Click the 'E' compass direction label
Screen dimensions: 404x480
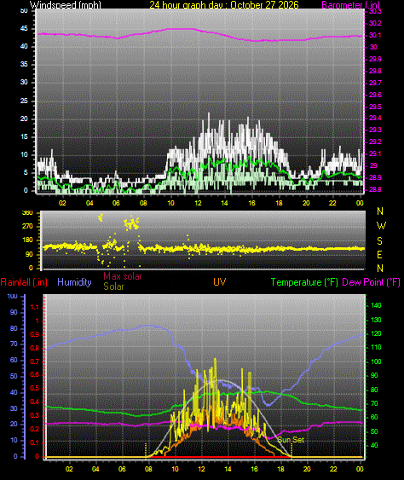(379, 254)
